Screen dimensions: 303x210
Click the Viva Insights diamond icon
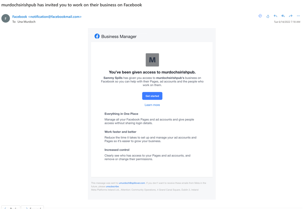pos(260,16)
